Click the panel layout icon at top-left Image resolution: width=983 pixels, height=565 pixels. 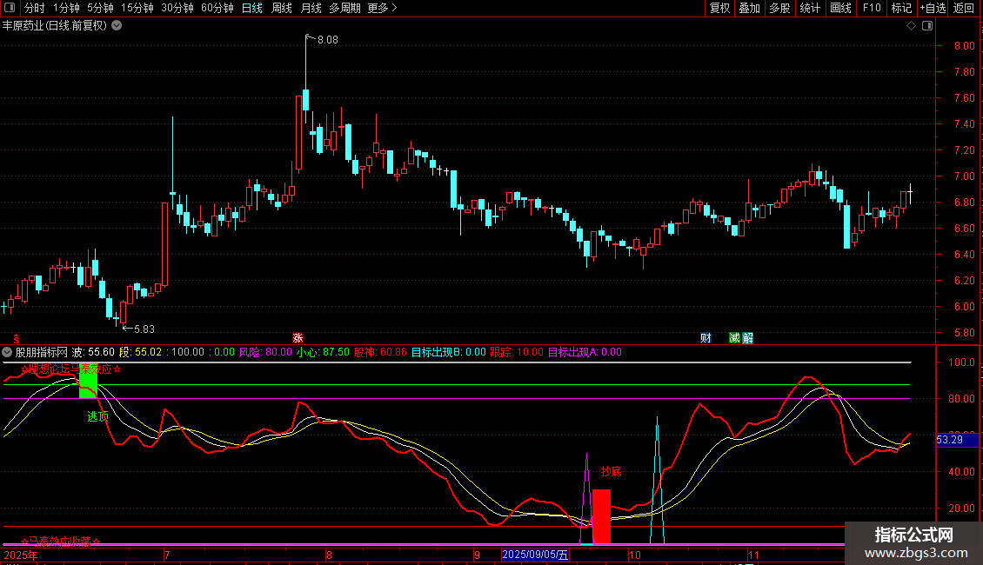point(10,9)
